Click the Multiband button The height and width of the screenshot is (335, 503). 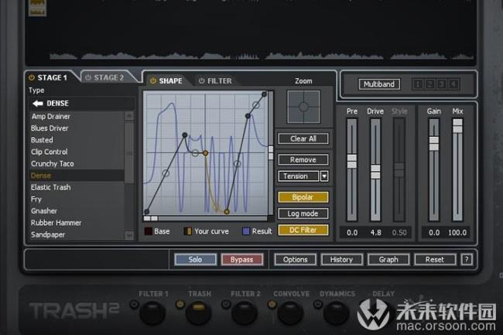[379, 84]
